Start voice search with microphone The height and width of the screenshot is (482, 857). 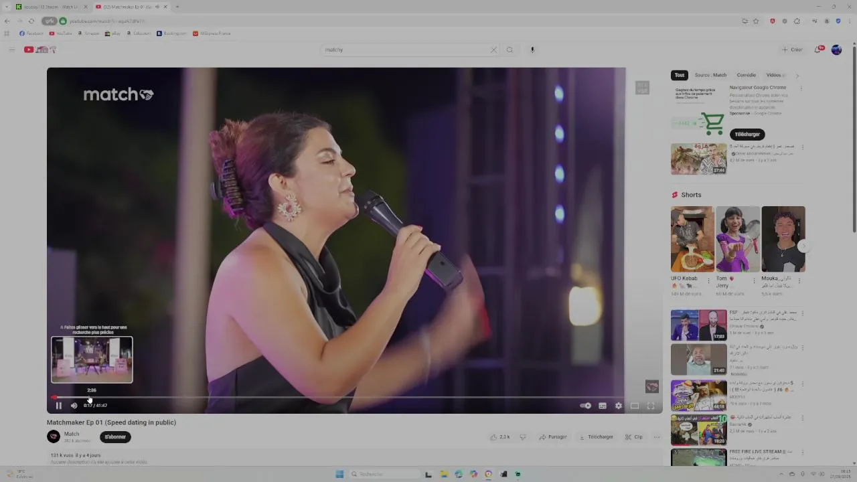pos(532,50)
